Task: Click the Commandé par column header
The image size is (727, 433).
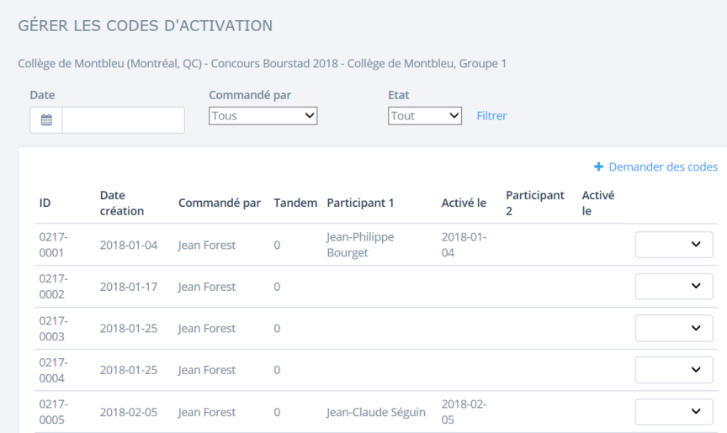Action: pyautogui.click(x=219, y=203)
